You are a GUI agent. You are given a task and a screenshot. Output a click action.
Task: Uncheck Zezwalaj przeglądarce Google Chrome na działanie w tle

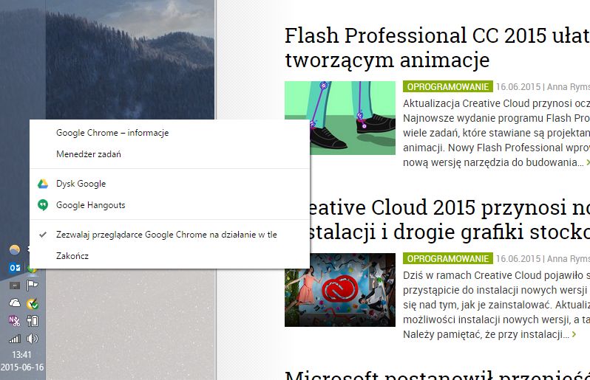[169, 235]
